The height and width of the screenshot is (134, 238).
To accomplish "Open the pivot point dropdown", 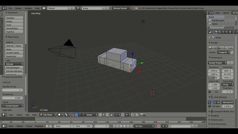I will pos(67,115).
